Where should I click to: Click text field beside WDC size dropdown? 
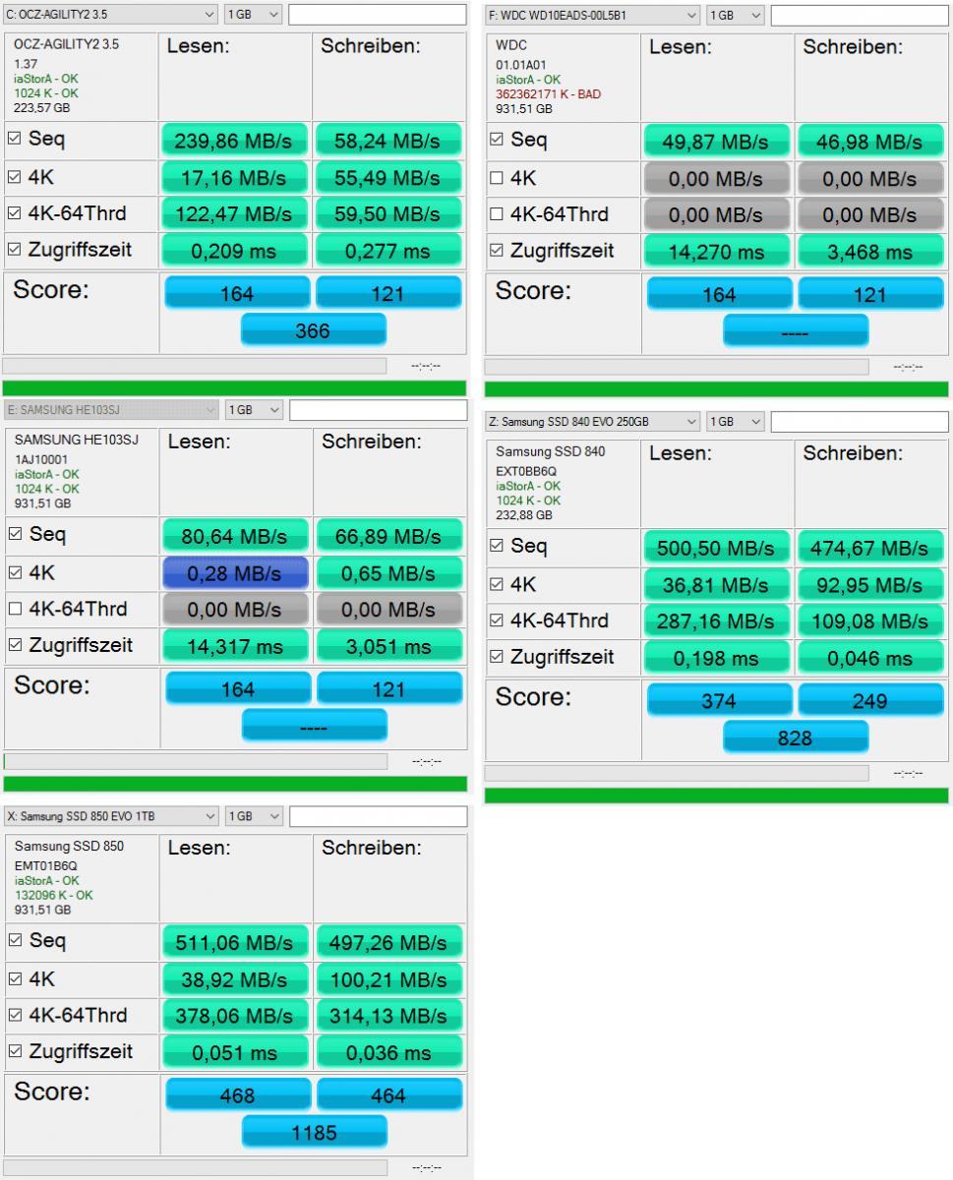860,16
